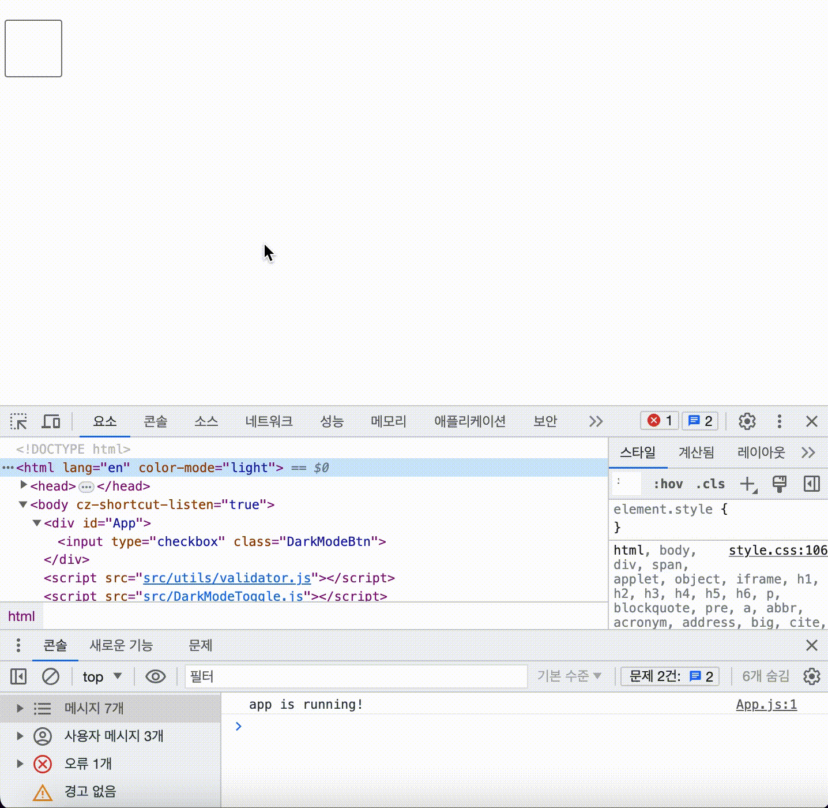Open the 계산됨 pane tab
This screenshot has width=828, height=808.
coord(697,452)
